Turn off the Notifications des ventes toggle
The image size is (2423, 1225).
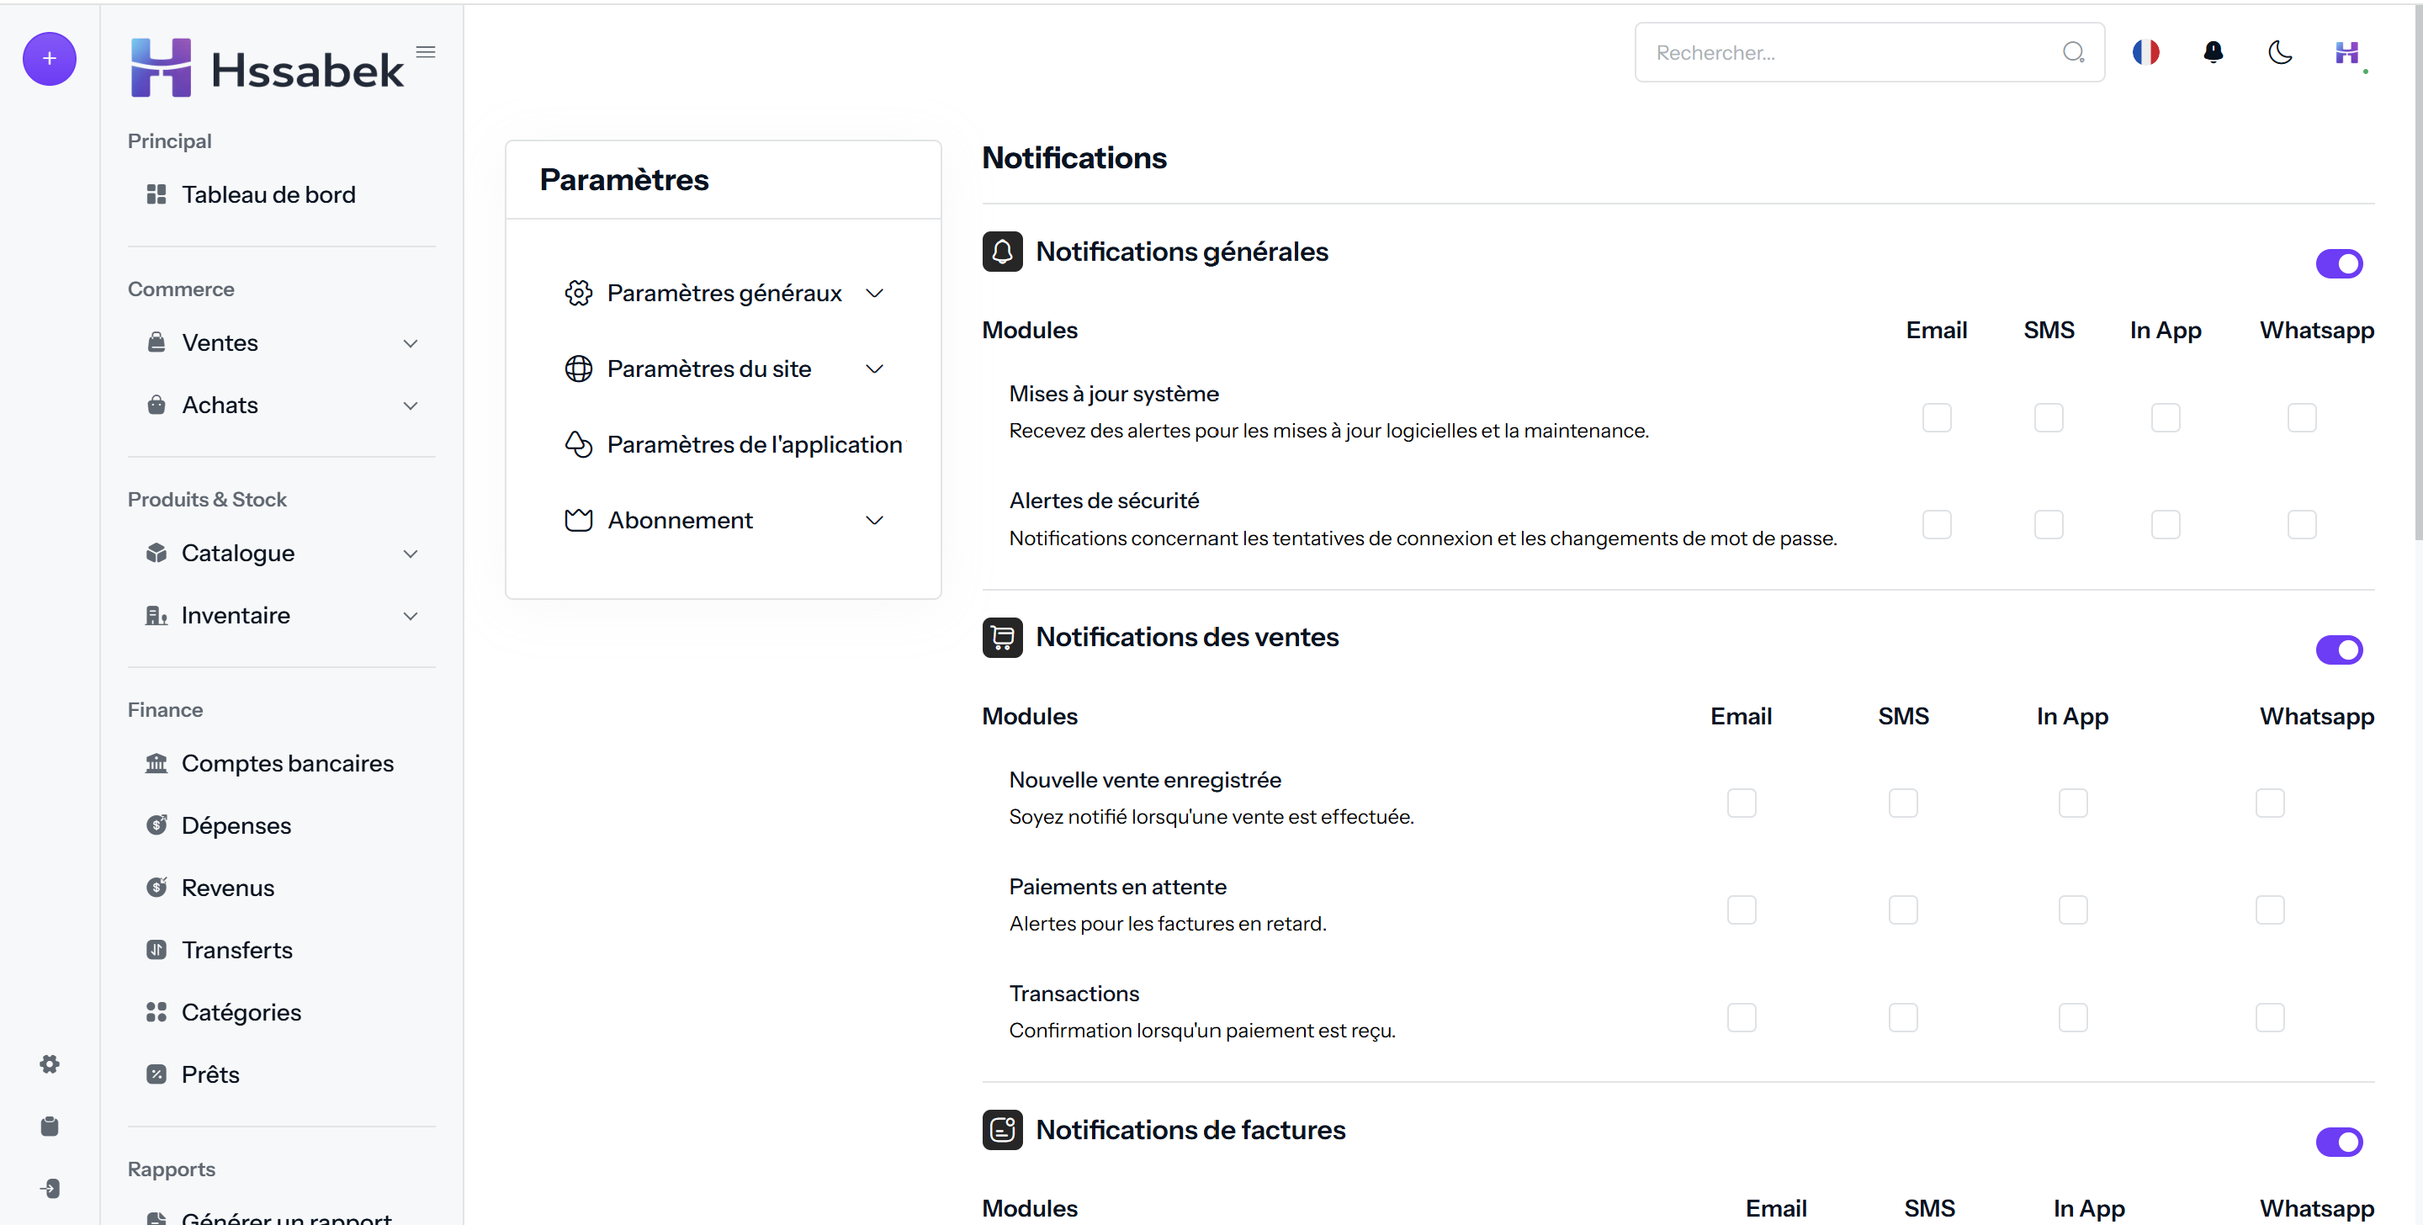(2338, 650)
